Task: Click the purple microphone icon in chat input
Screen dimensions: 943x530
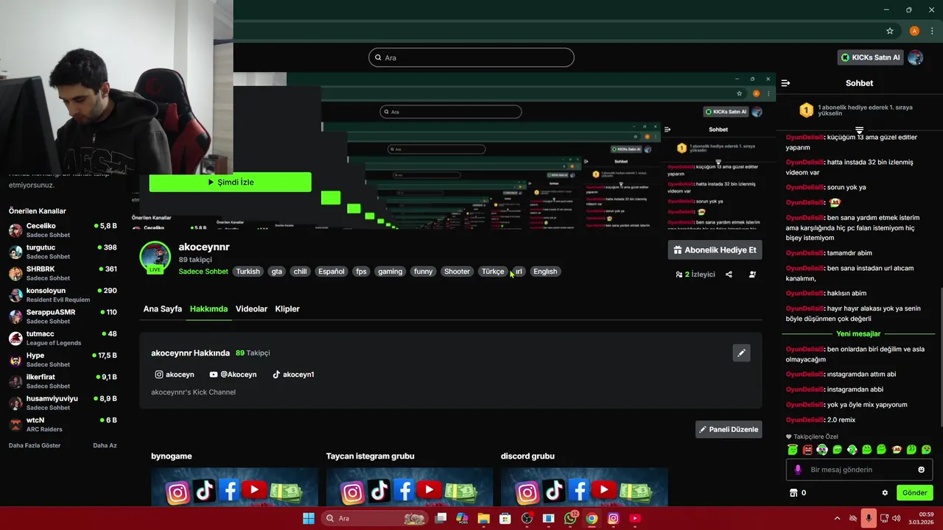Action: pos(798,470)
